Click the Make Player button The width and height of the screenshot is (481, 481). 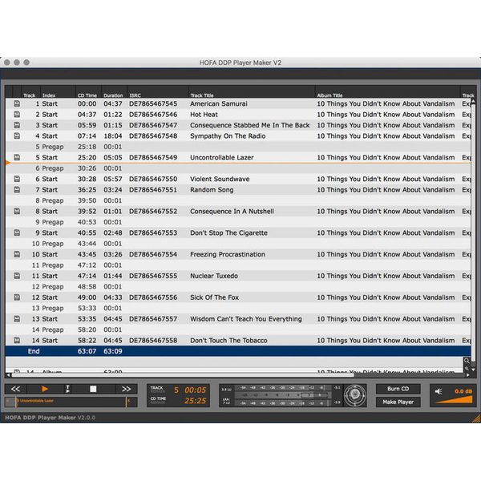pyautogui.click(x=398, y=402)
